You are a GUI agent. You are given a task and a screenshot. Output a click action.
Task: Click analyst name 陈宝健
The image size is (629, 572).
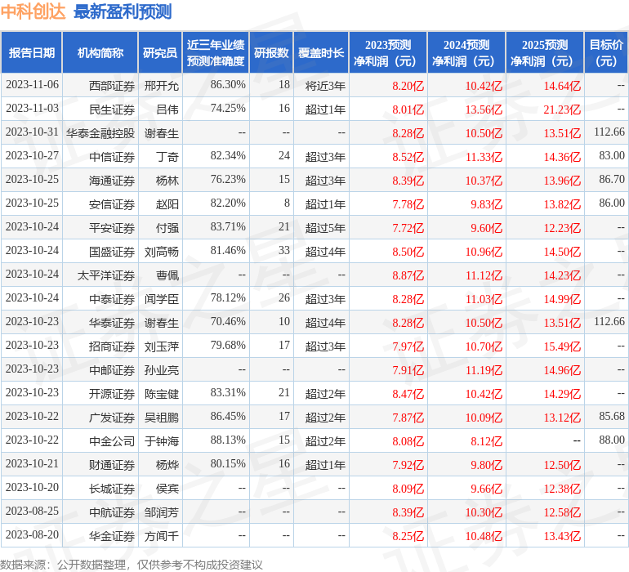click(161, 393)
